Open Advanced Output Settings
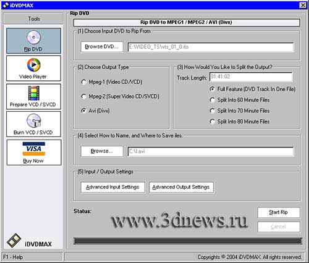This screenshot has height=263, width=309. click(181, 187)
